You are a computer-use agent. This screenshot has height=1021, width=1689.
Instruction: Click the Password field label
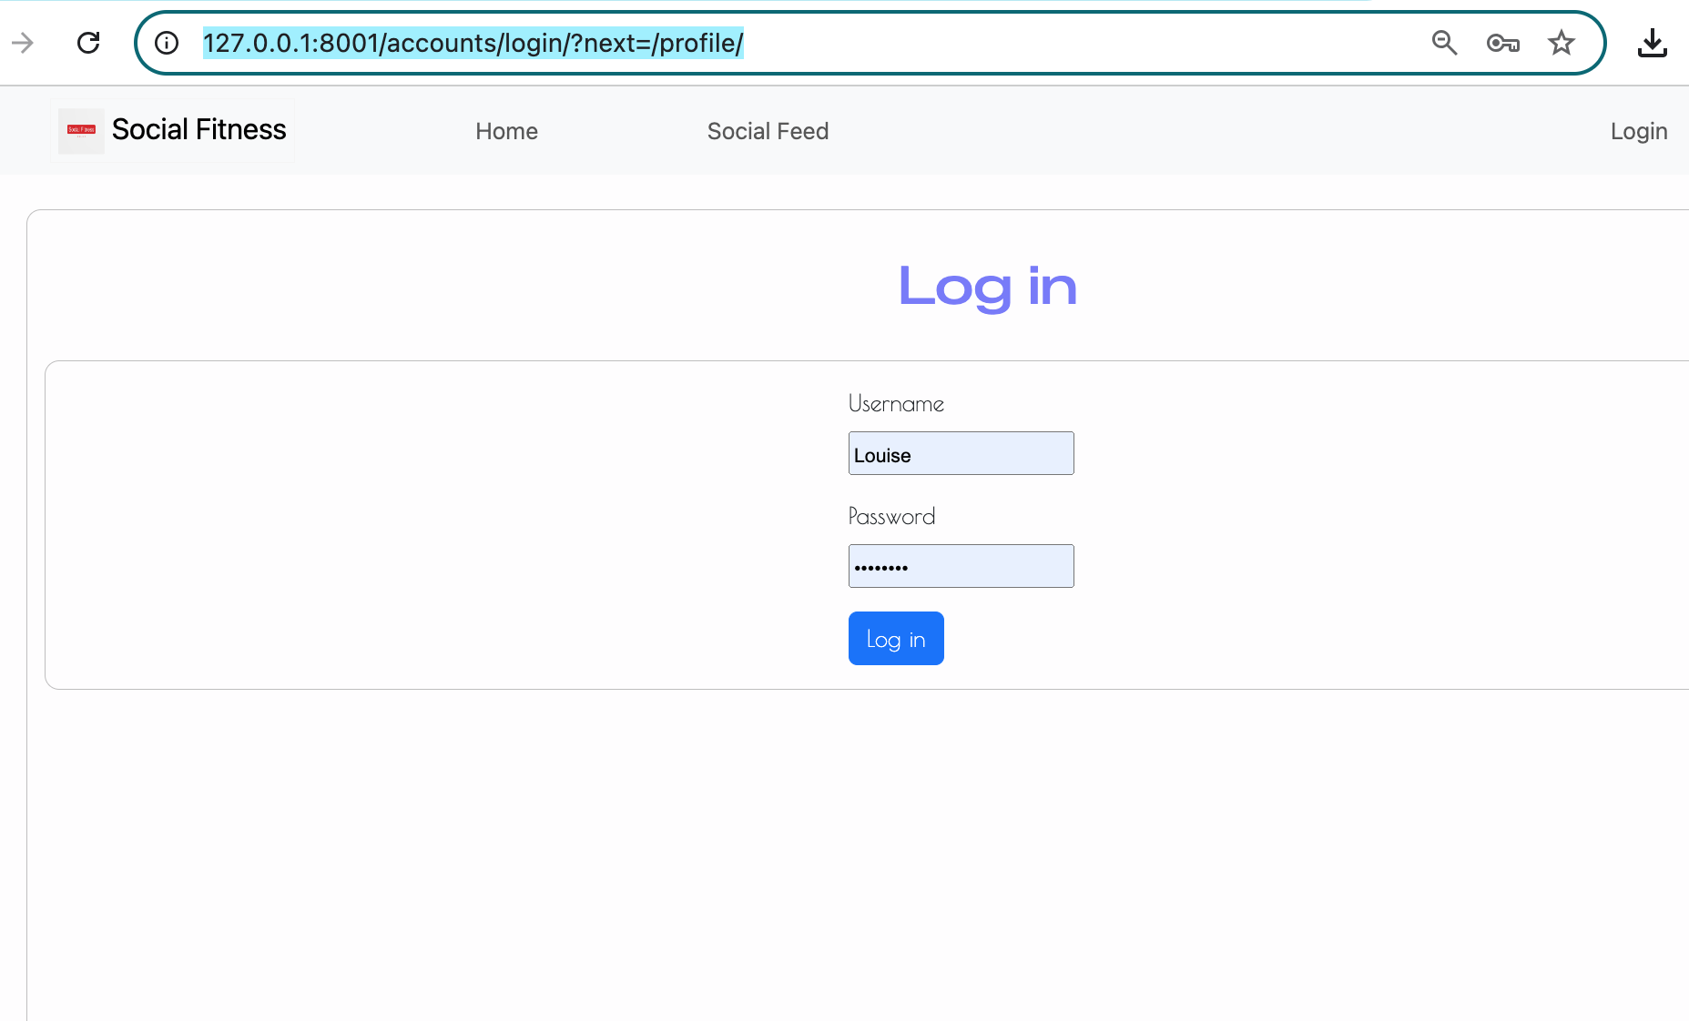891,516
